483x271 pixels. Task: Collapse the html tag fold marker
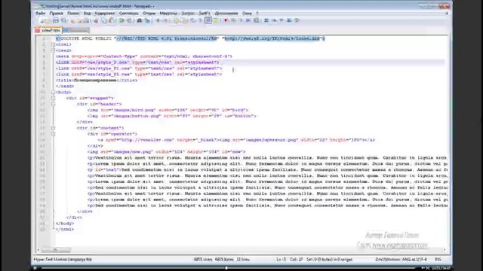53,44
